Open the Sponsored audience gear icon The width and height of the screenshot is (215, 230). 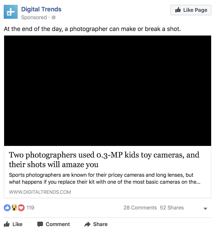(x=54, y=17)
